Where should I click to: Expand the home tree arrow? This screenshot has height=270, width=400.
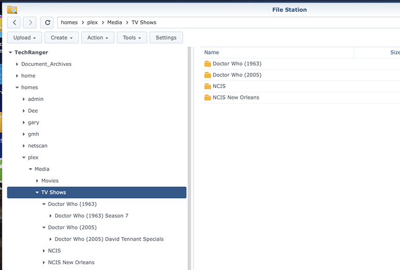[17, 76]
